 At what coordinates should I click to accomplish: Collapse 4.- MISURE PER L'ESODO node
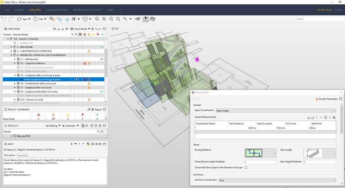(x=11, y=55)
